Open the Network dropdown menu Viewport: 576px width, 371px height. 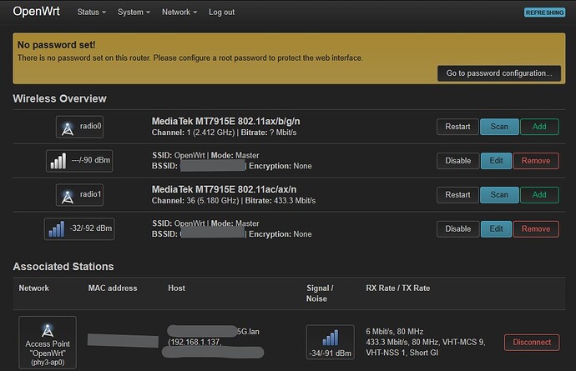click(179, 13)
